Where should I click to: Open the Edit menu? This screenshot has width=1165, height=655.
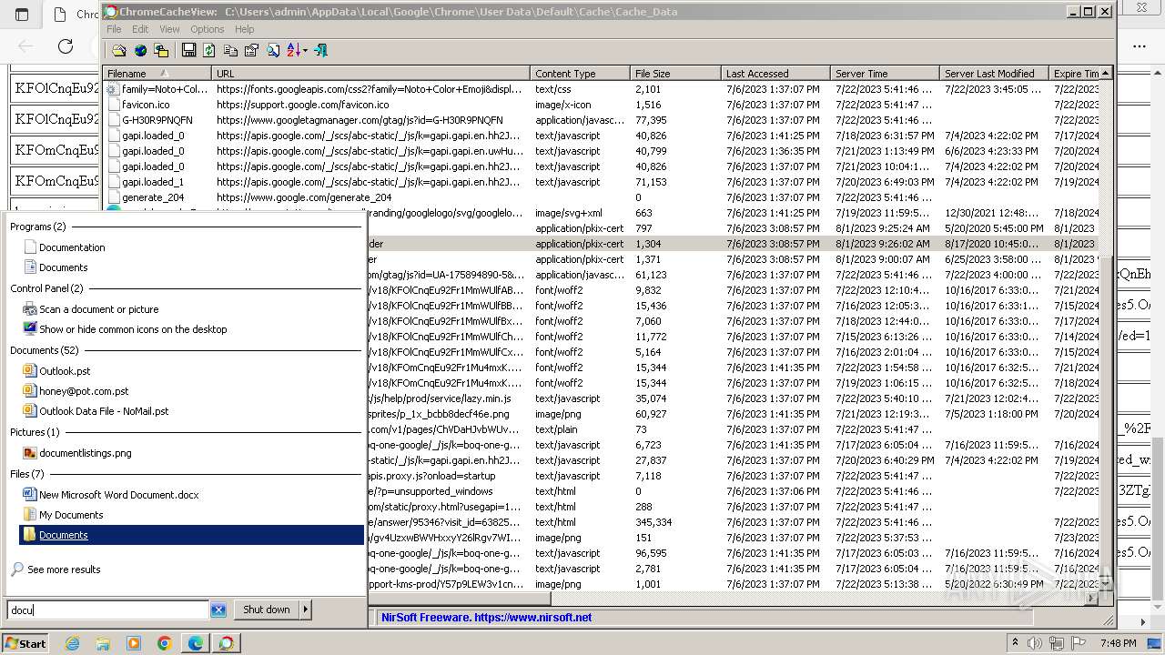point(140,29)
